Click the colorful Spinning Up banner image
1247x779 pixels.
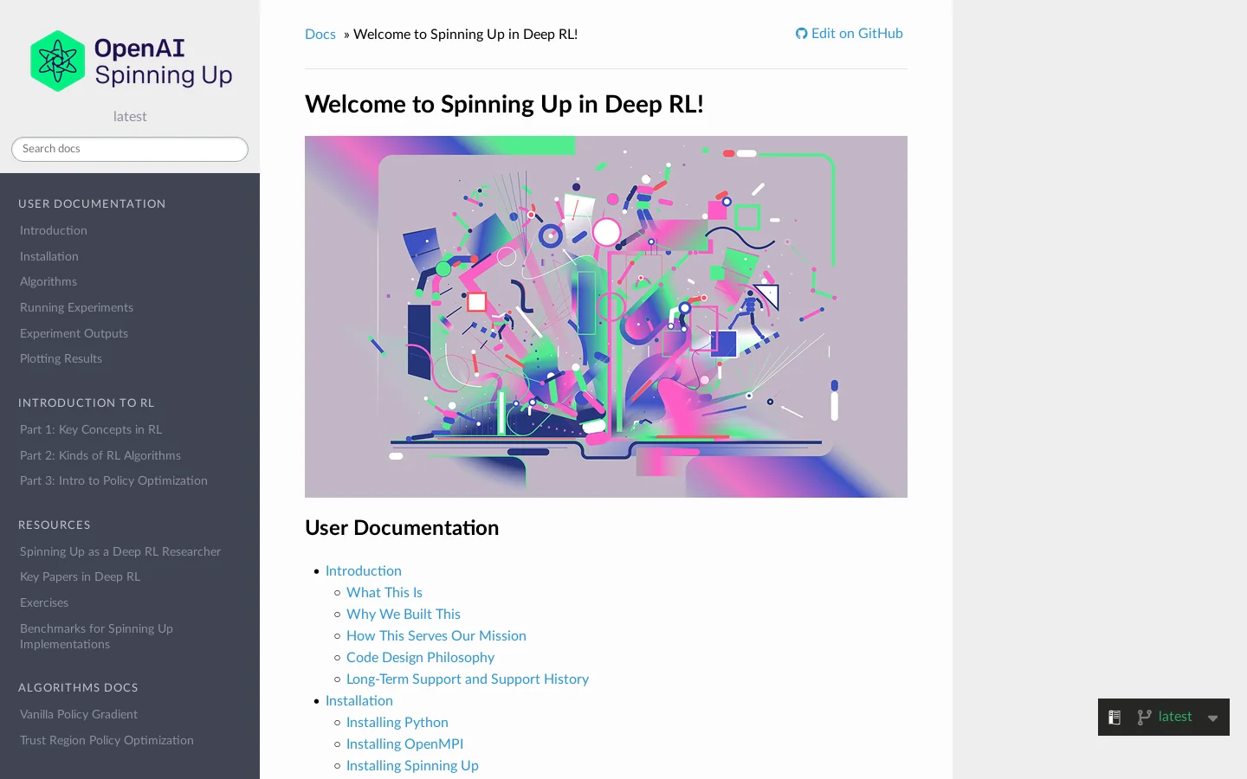(x=606, y=317)
